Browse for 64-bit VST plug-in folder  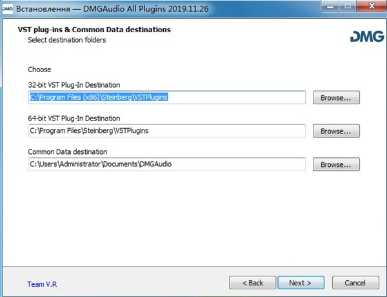click(x=336, y=131)
